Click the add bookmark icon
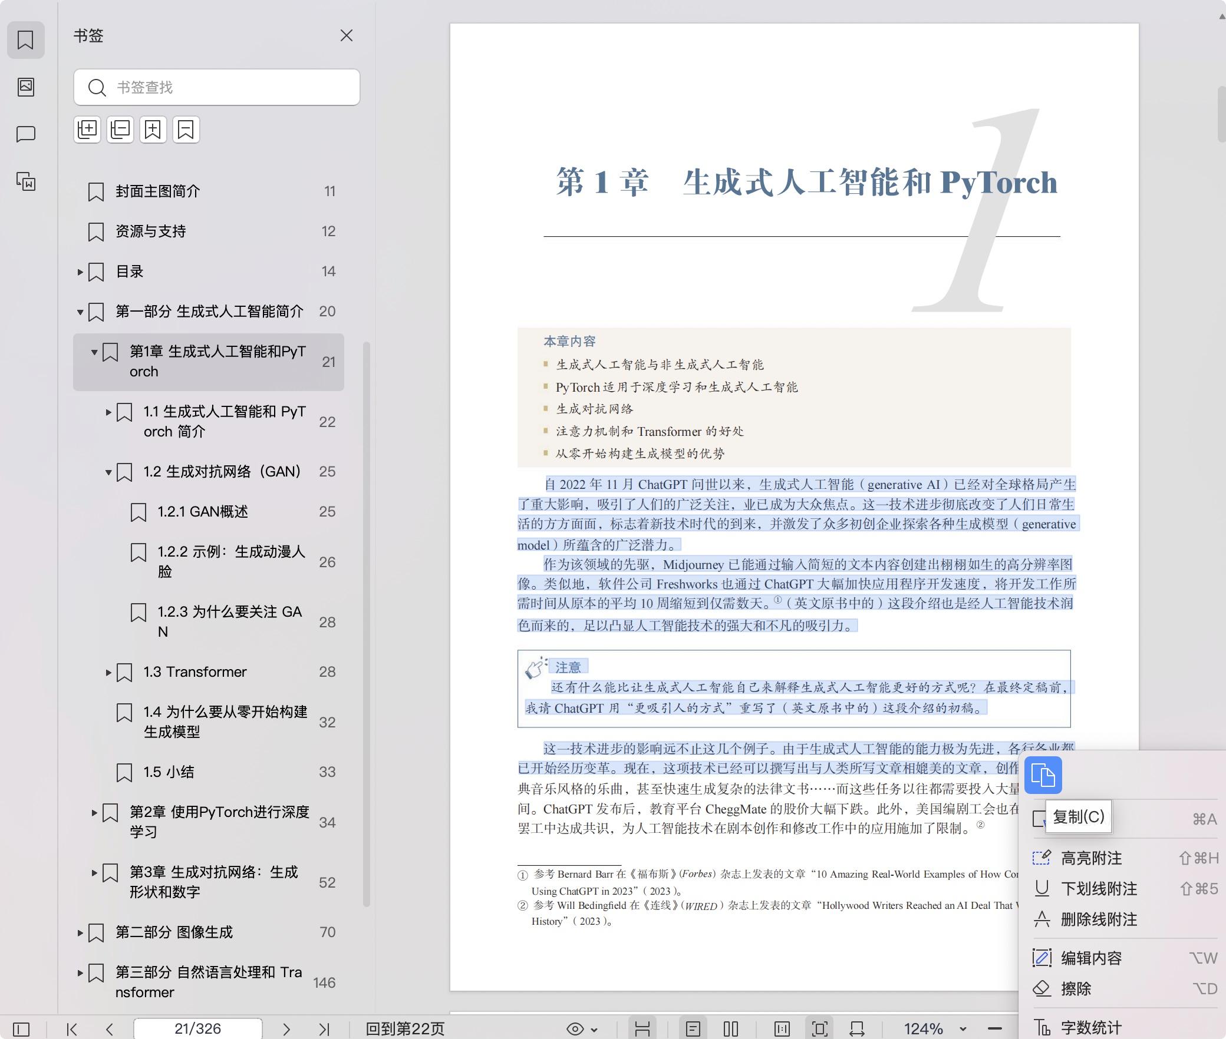This screenshot has height=1039, width=1226. pyautogui.click(x=153, y=130)
